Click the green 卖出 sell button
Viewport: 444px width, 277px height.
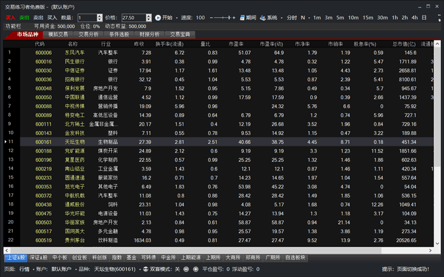pyautogui.click(x=24, y=17)
